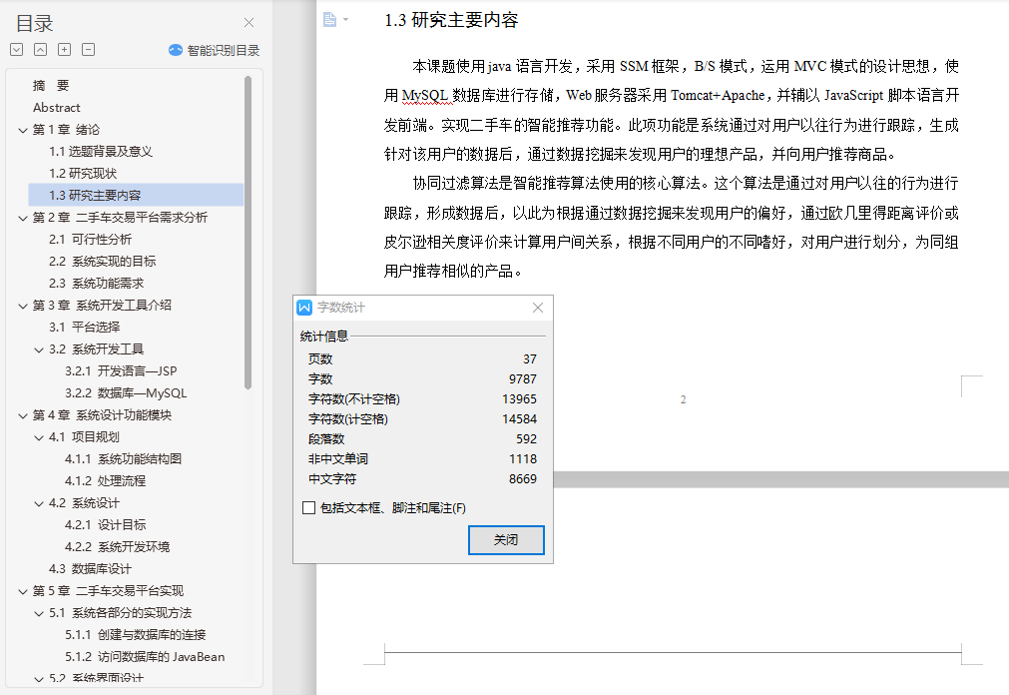
Task: Collapse the 4.1 项目规划 node
Action: pyautogui.click(x=39, y=437)
